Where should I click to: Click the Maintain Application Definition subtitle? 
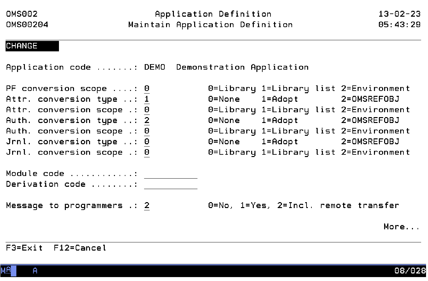tap(210, 25)
